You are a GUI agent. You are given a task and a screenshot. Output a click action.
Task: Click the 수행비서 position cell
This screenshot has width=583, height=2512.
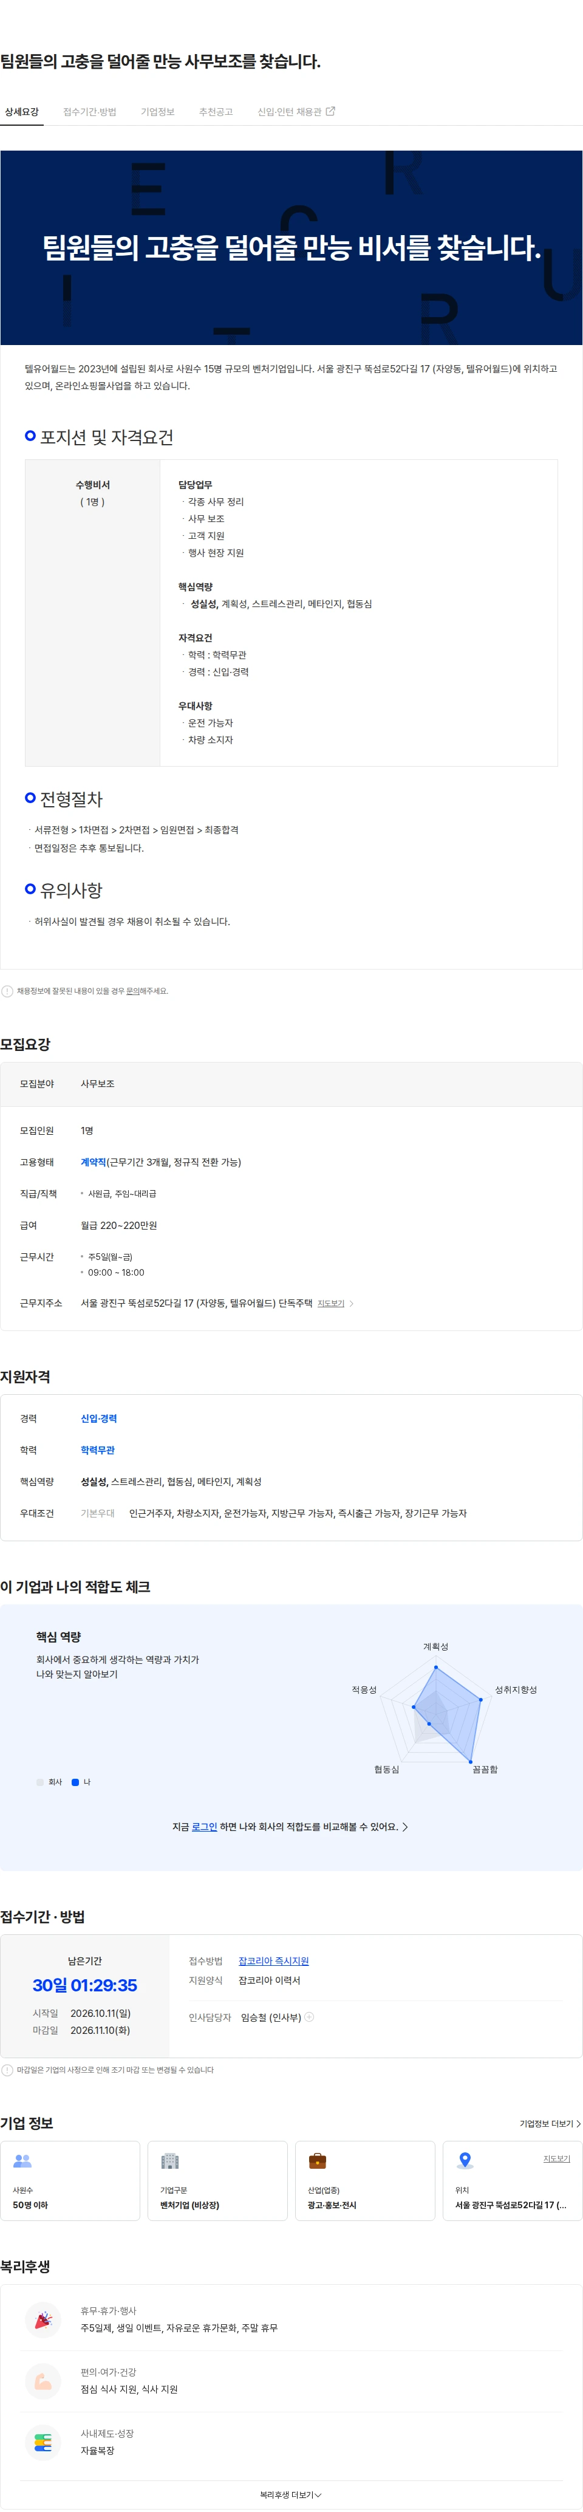coord(93,612)
